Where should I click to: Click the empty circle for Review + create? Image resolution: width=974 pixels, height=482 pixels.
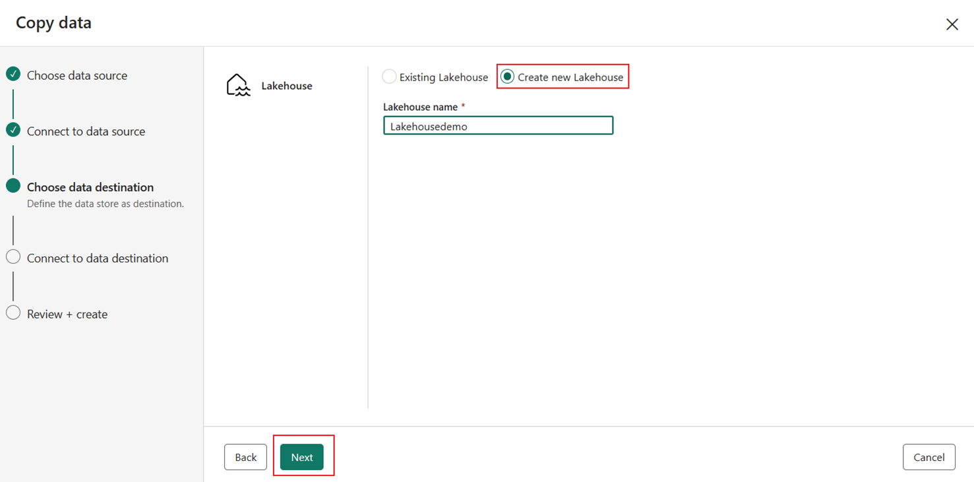(13, 313)
